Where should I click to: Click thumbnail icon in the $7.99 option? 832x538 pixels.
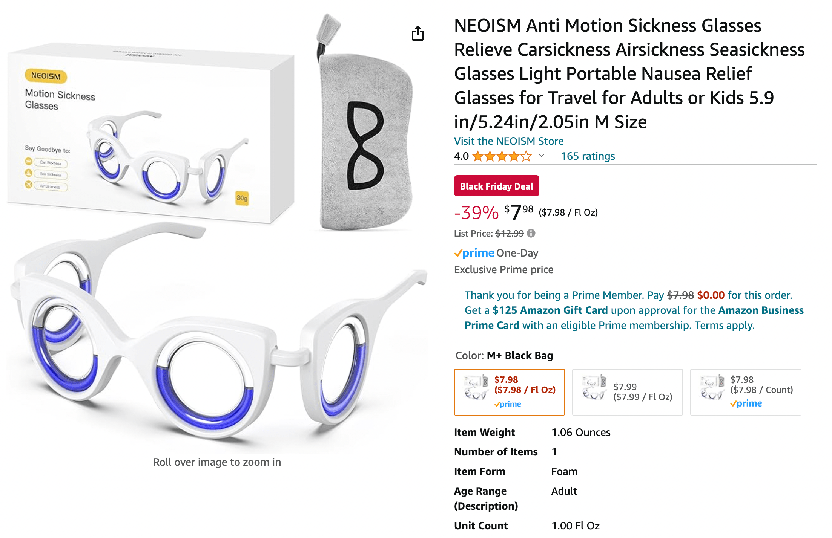pos(594,387)
